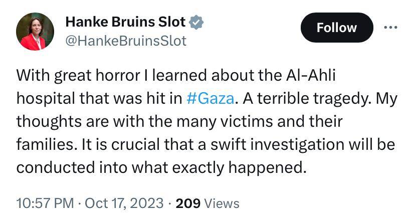Click the display name Hanke Bruins Slot
The height and width of the screenshot is (224, 415).
(x=125, y=22)
